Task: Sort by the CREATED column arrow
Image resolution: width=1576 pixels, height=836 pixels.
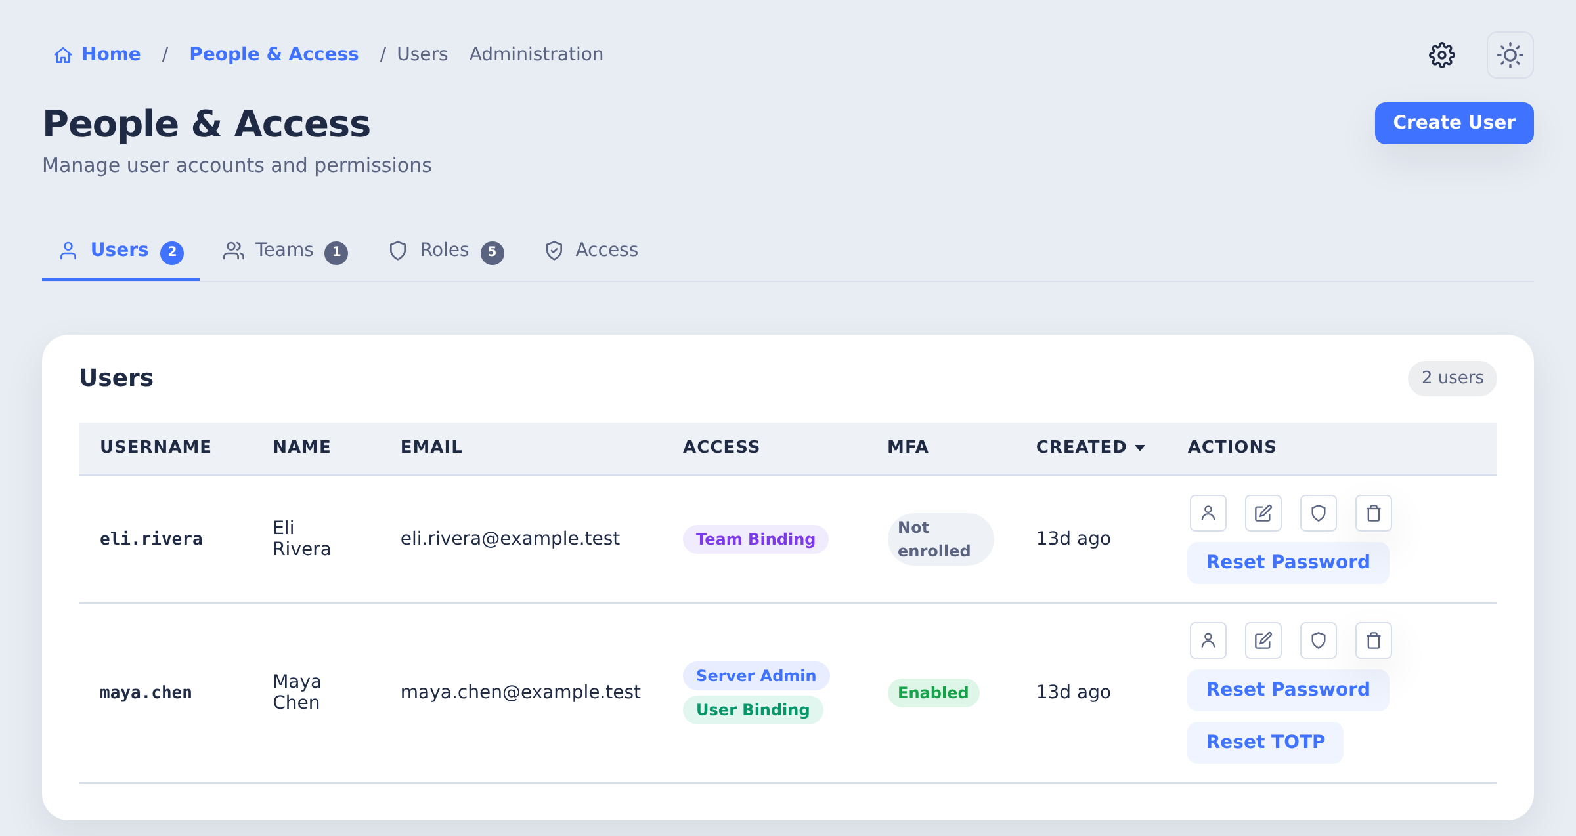Action: click(1140, 448)
